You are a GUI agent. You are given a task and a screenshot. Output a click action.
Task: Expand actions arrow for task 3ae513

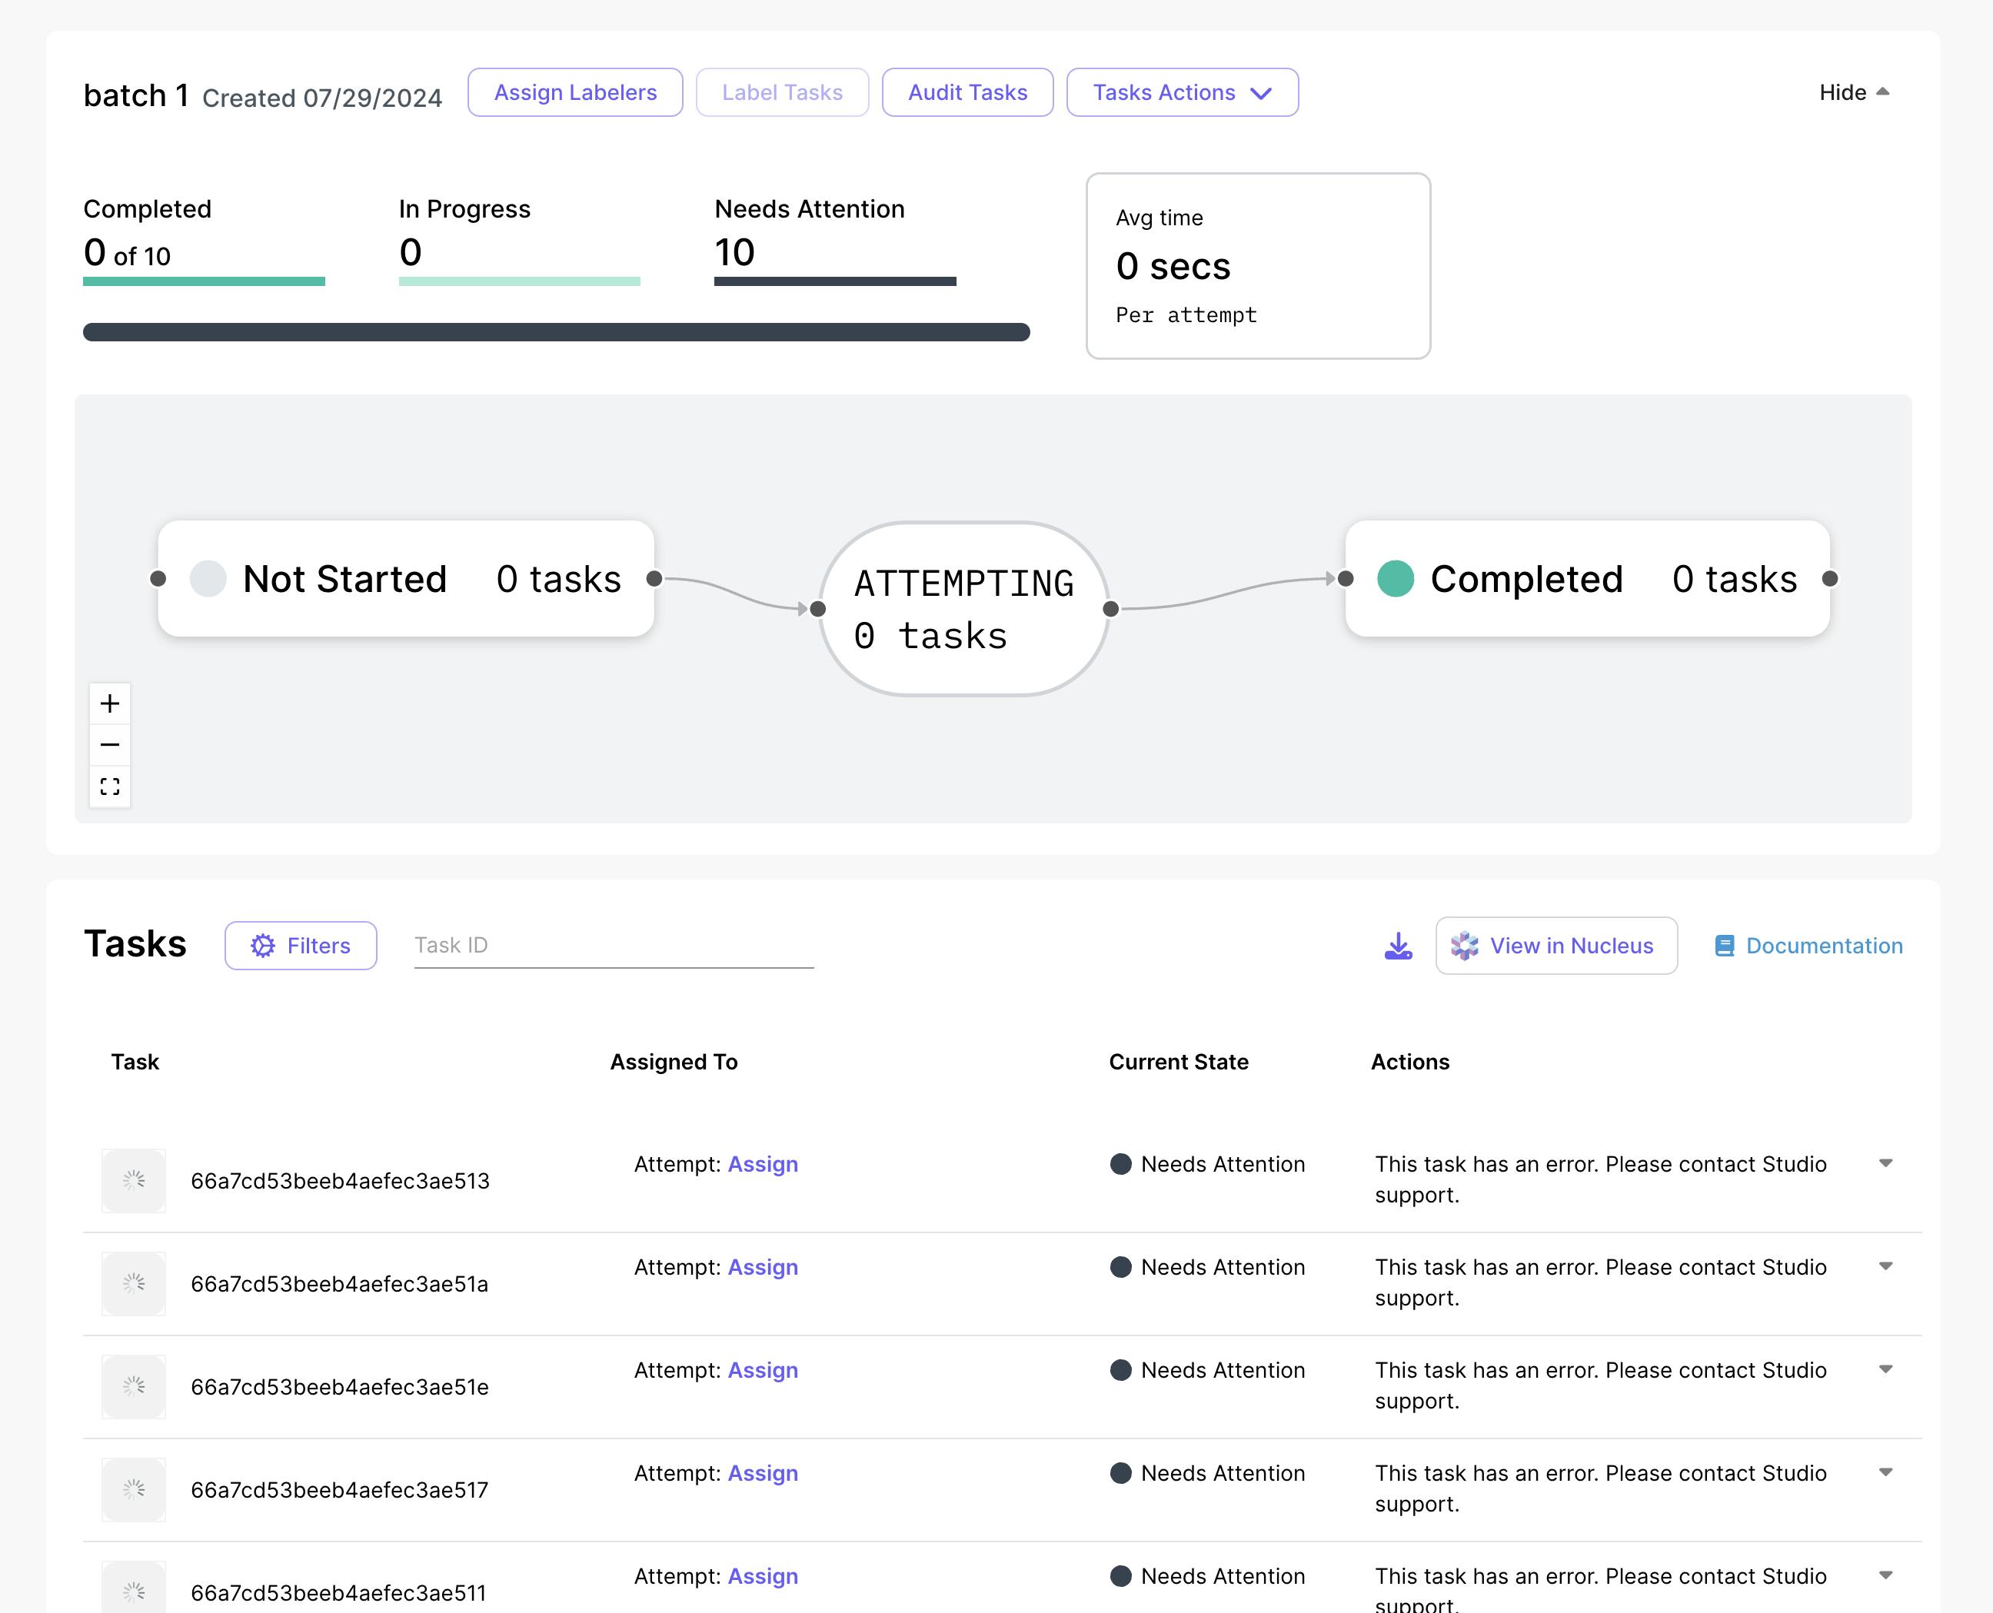point(1885,1163)
